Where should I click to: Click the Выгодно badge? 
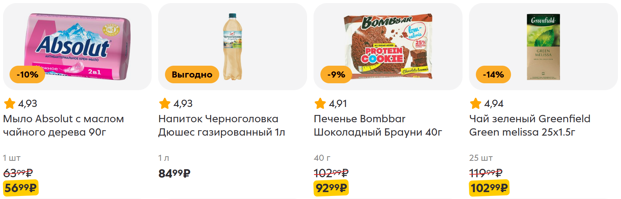pyautogui.click(x=192, y=74)
